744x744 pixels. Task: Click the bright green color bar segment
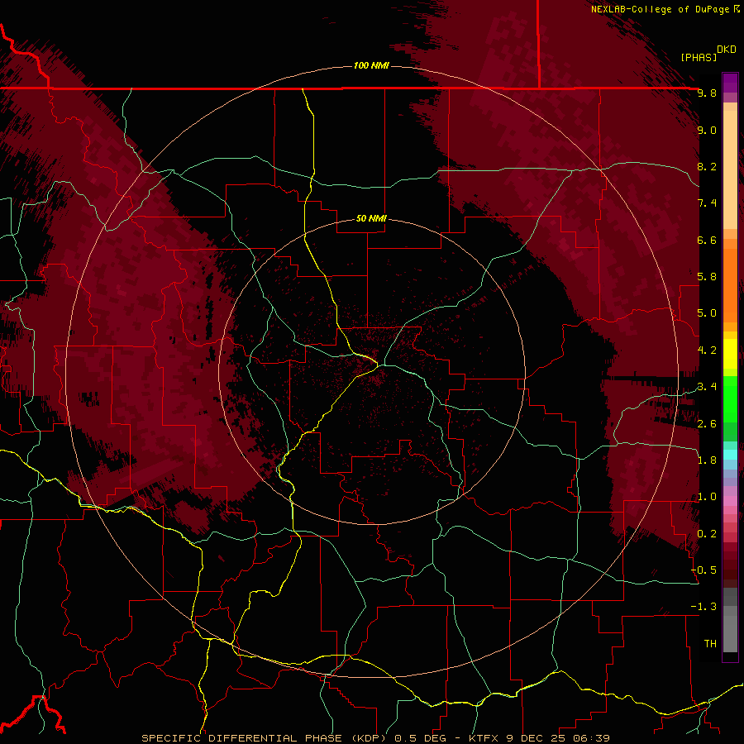[730, 398]
